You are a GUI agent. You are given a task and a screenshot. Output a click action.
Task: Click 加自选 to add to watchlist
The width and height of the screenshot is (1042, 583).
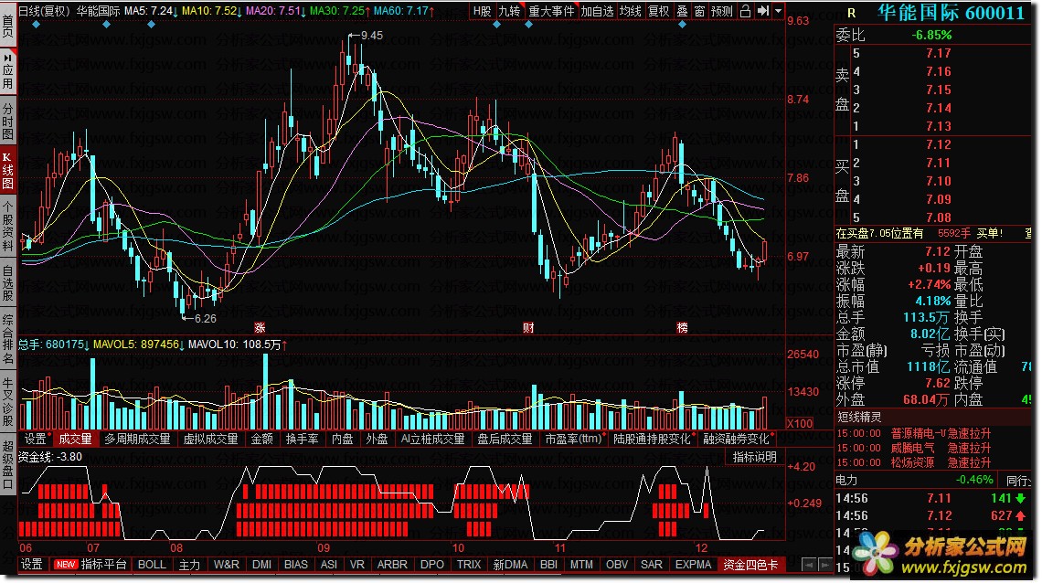point(597,11)
